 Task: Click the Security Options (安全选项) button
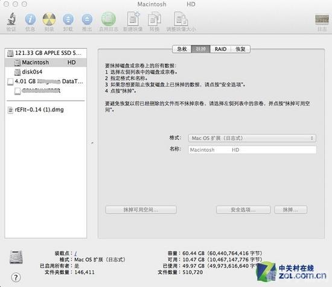click(x=243, y=210)
